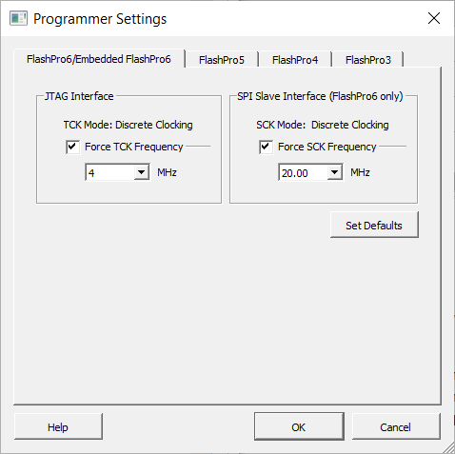
Task: Click the window resize grip corner
Action: (448, 447)
